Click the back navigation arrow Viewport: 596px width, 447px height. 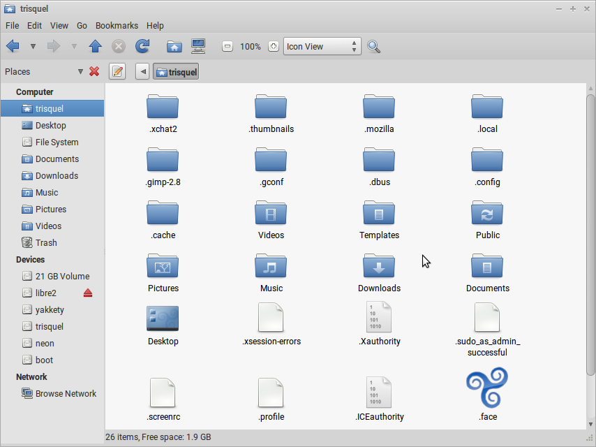click(12, 46)
